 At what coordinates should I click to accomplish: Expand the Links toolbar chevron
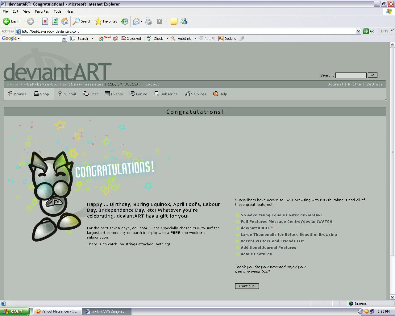coord(392,30)
